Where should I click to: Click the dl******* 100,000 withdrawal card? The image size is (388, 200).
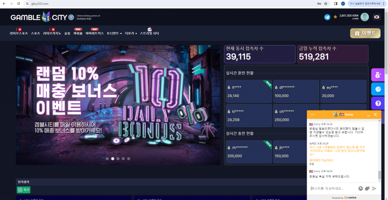(296, 91)
